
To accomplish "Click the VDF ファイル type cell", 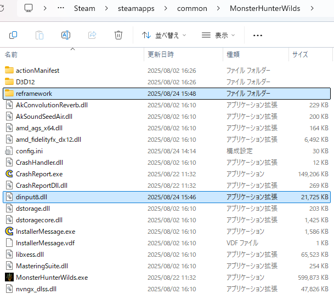I will (242, 243).
